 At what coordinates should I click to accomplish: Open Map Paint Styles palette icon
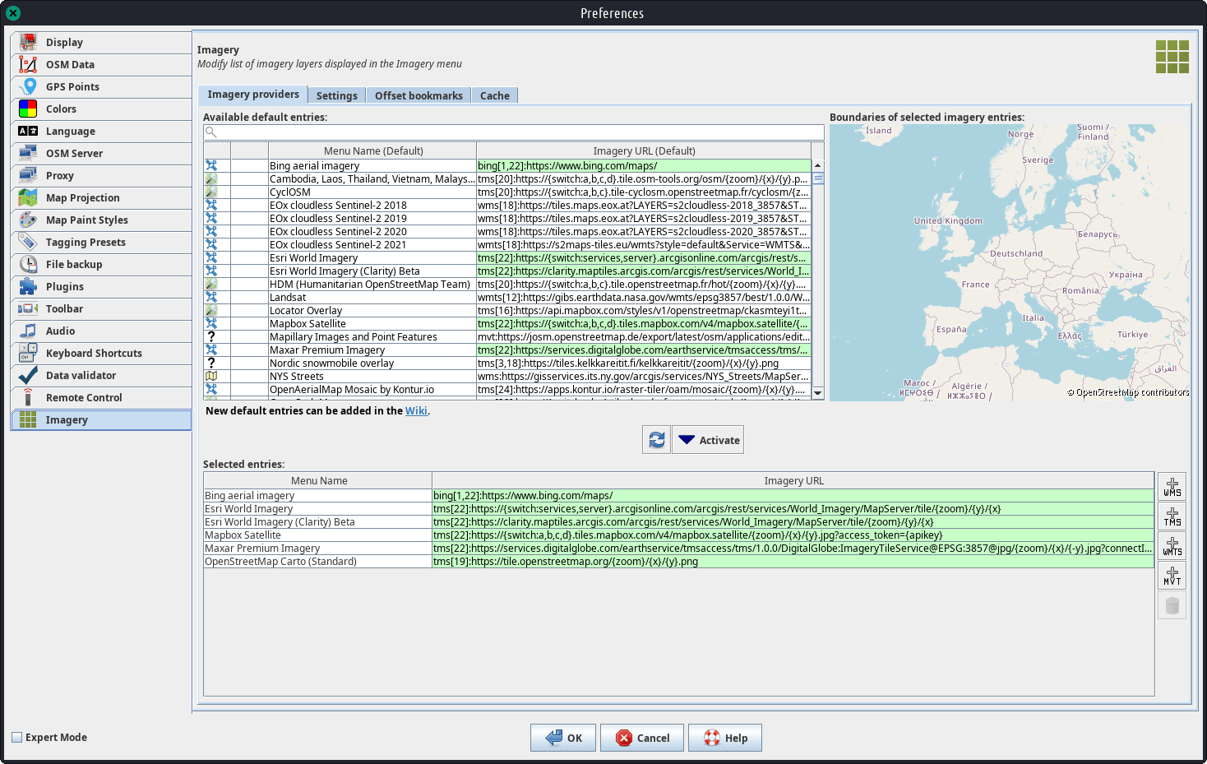coord(28,220)
